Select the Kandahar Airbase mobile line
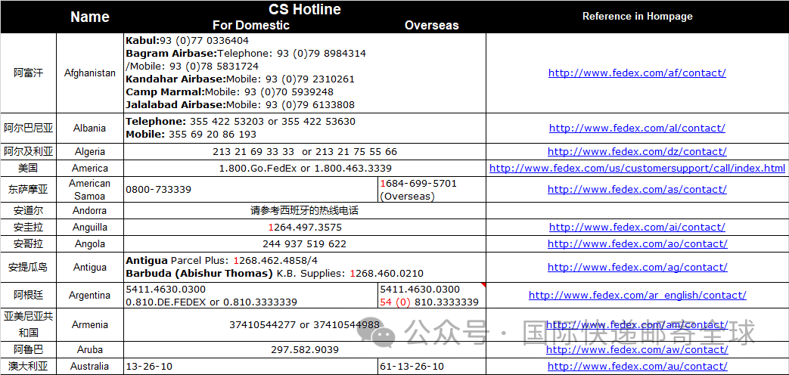This screenshot has height=375, width=789. 240,79
